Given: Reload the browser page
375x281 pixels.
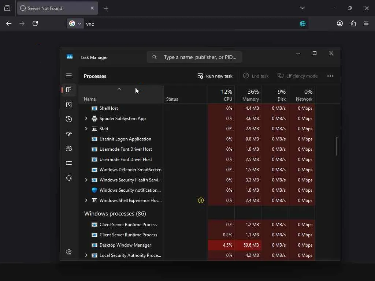Looking at the screenshot, I should (x=35, y=23).
